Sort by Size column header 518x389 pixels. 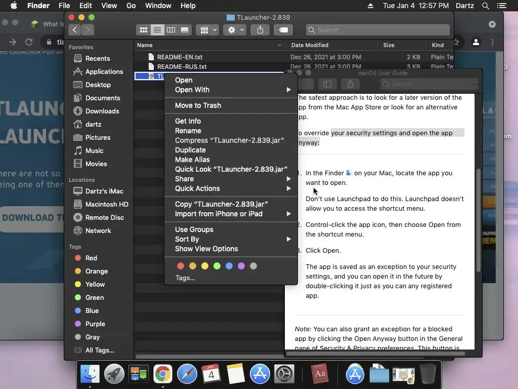click(x=401, y=45)
